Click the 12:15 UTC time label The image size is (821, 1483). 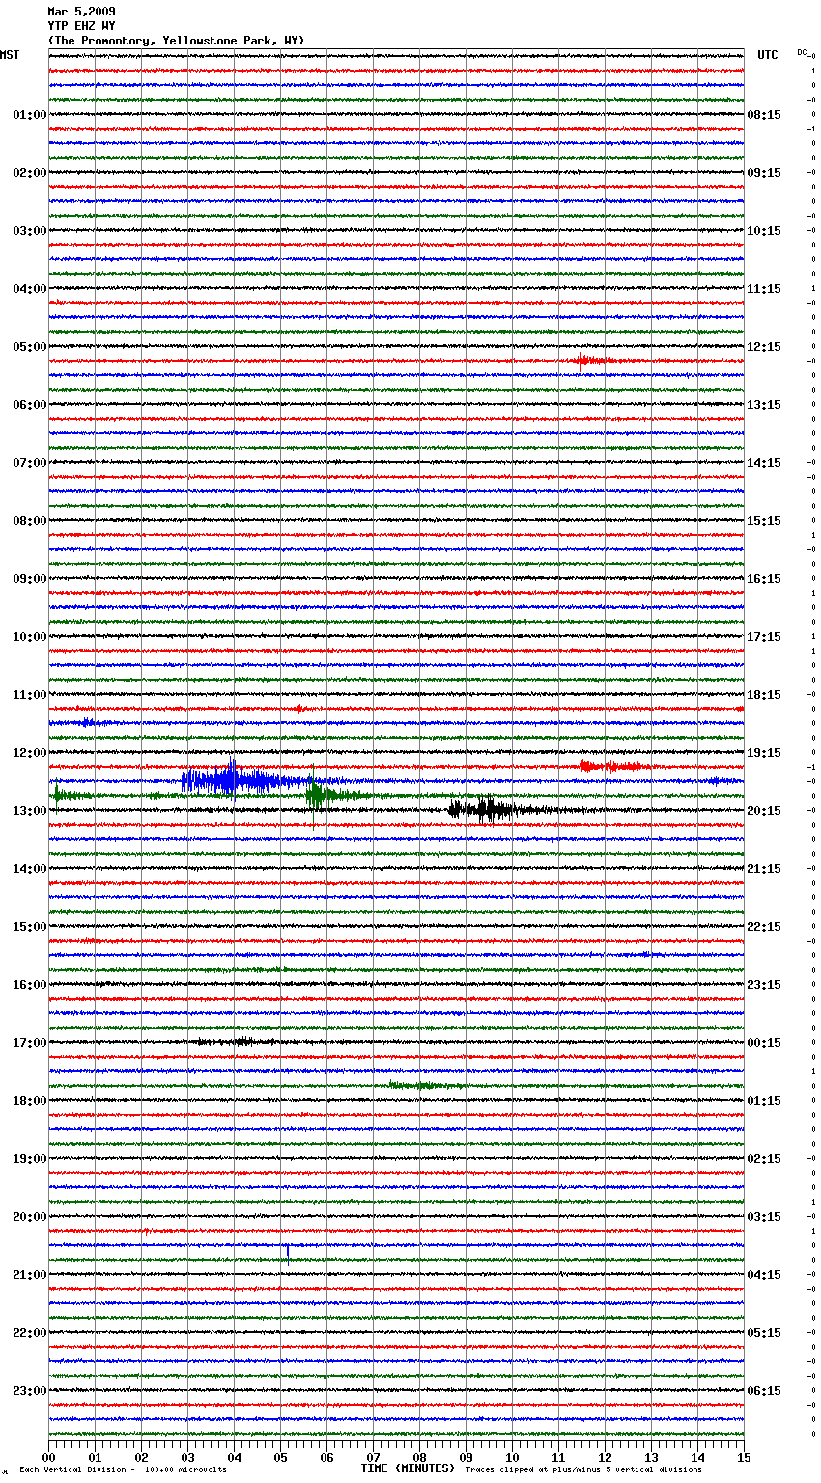pyautogui.click(x=764, y=347)
